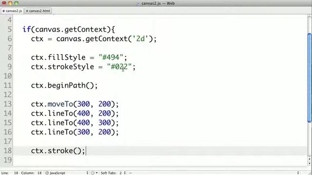This screenshot has width=312, height=175.
Task: Click the Column 18 indicator in status bar
Action: click(31, 173)
